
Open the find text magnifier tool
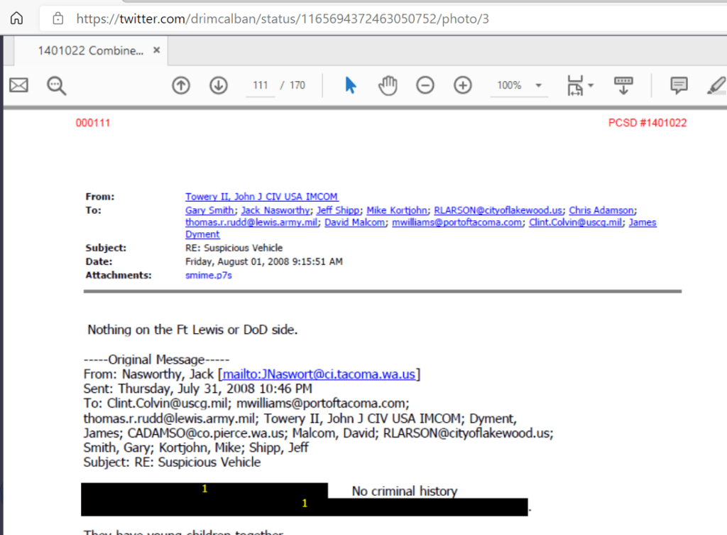57,86
